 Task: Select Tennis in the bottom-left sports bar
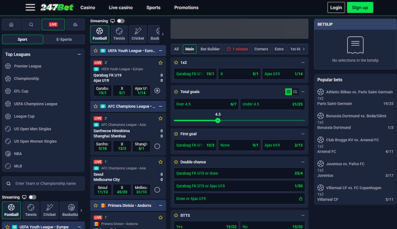[31, 210]
